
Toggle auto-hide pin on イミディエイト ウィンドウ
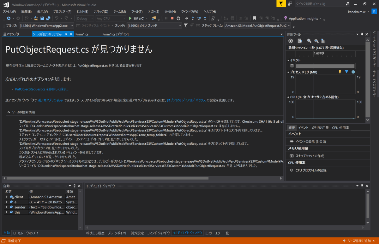pyautogui.click(x=362, y=186)
